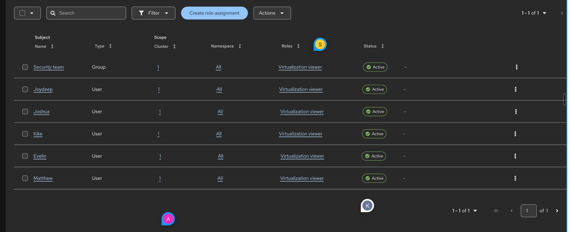The image size is (570, 232).
Task: Select the Joydeep row checkbox
Action: coord(25,89)
